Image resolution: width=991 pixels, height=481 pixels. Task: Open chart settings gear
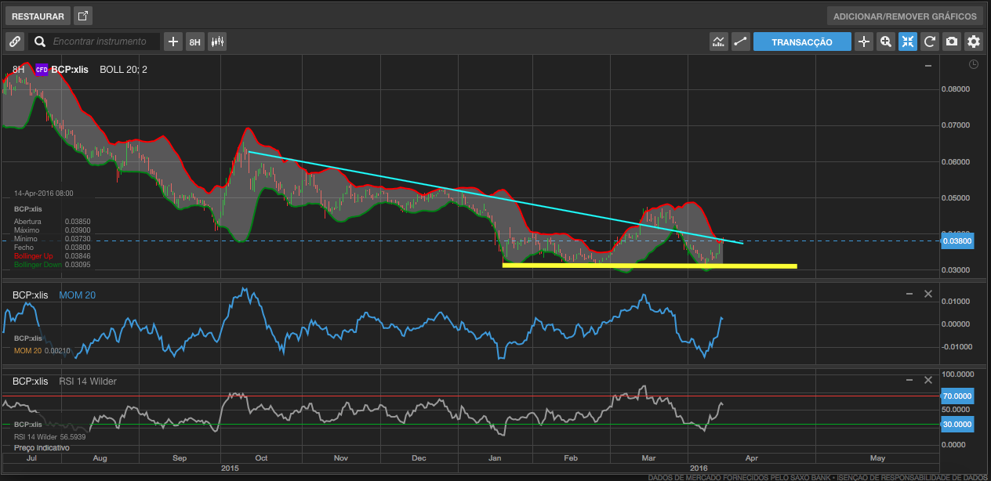(x=974, y=42)
